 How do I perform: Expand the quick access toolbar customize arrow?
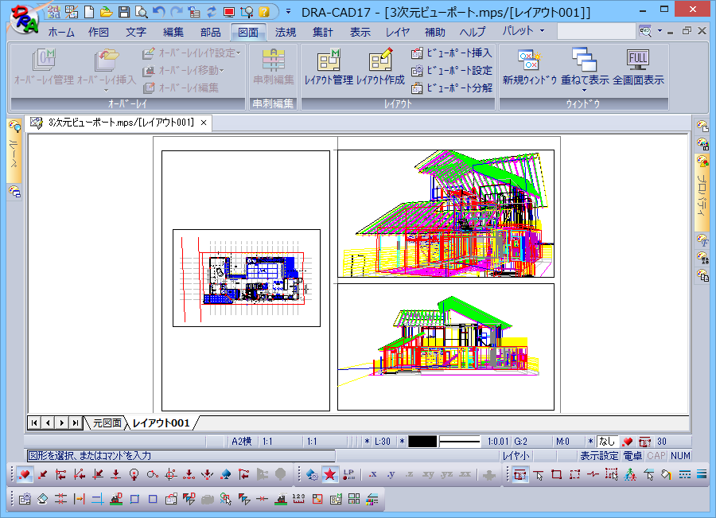point(288,11)
